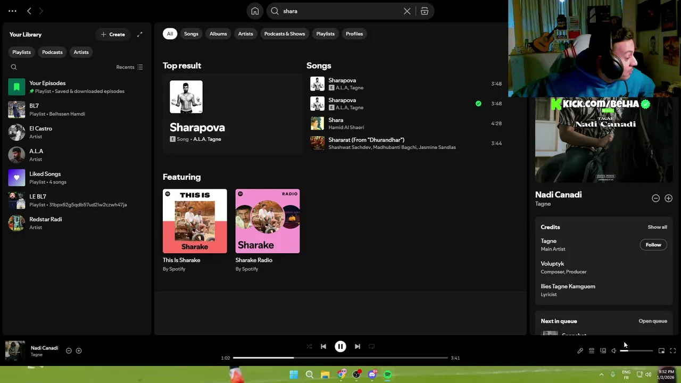Viewport: 681px width, 383px height.
Task: Open LE BL7 playlist
Action: point(77,200)
